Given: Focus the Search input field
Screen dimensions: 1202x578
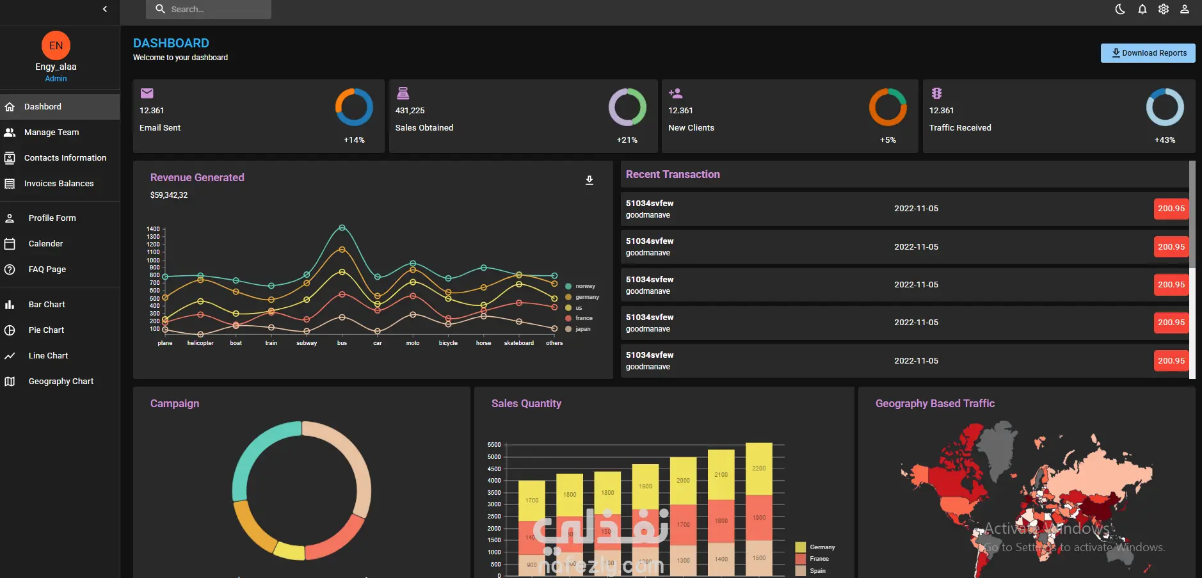Looking at the screenshot, I should pyautogui.click(x=209, y=10).
